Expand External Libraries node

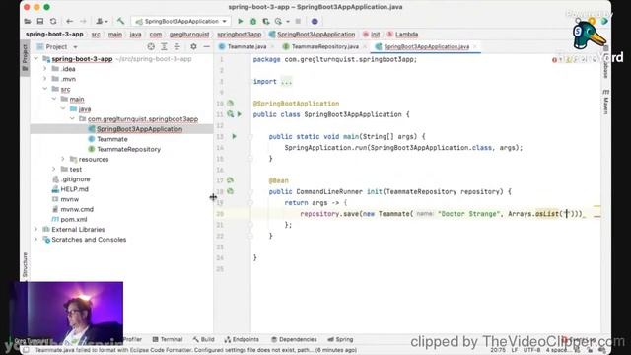click(36, 230)
